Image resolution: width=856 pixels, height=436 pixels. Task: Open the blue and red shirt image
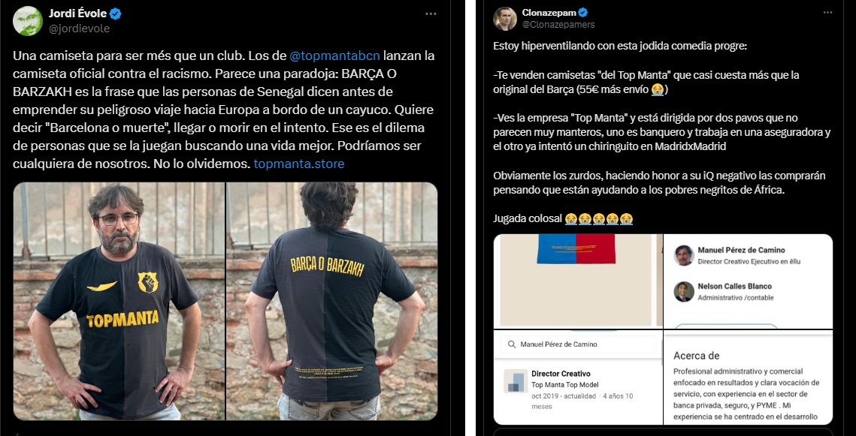tap(578, 281)
